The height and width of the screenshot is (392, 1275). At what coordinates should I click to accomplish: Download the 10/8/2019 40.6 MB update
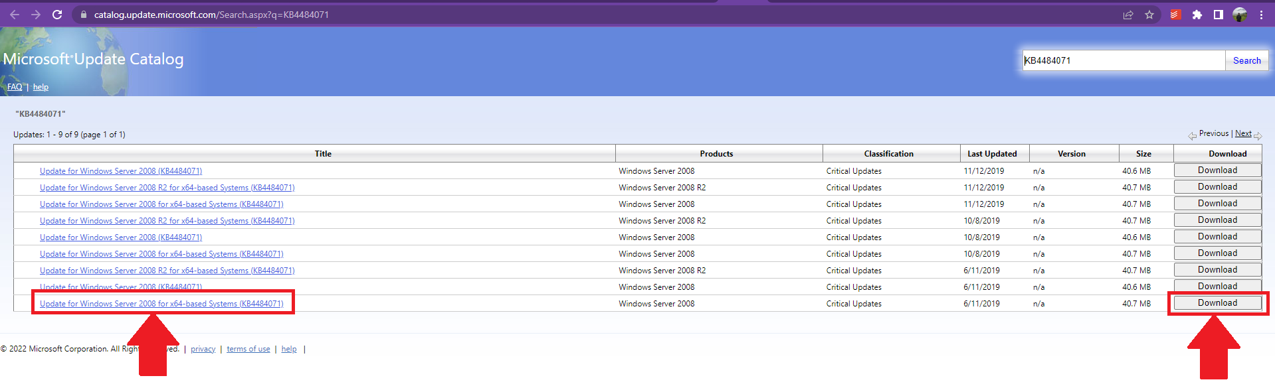click(x=1217, y=237)
